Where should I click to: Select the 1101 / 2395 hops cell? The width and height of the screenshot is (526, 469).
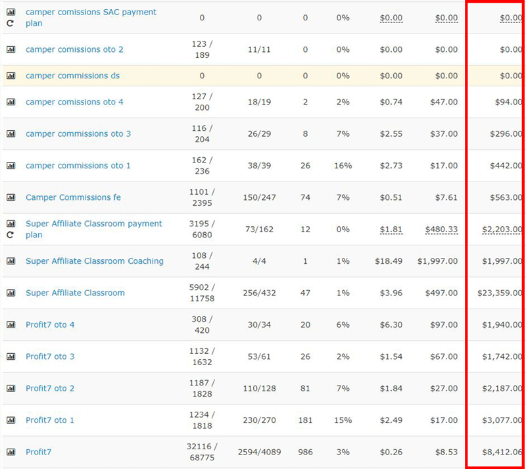[202, 197]
